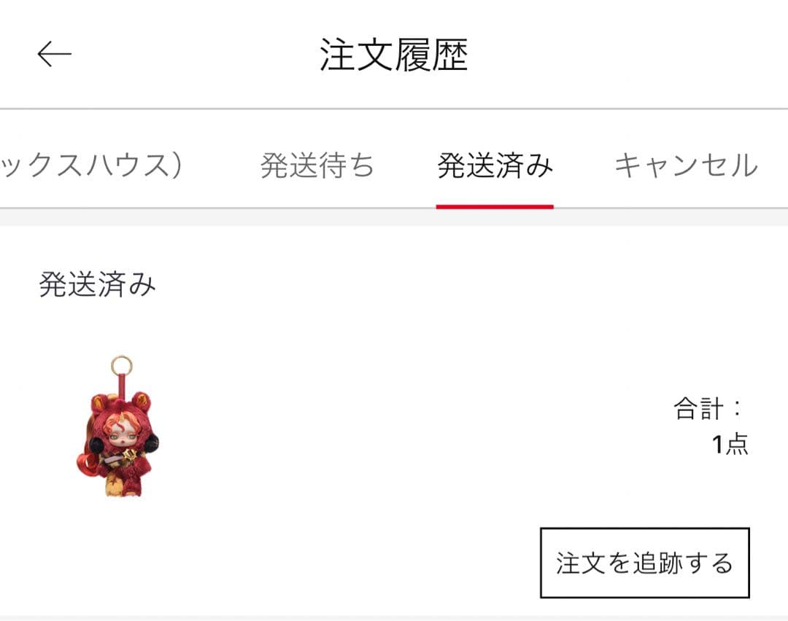The image size is (788, 621).
Task: Tap the 1点 item count
Action: click(730, 445)
